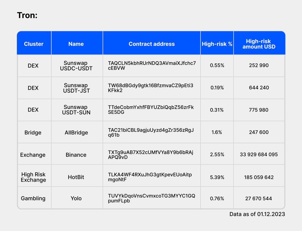Select the address starting with TUVYkDqoVn
Screen dimensions: 302x231
(x=152, y=198)
